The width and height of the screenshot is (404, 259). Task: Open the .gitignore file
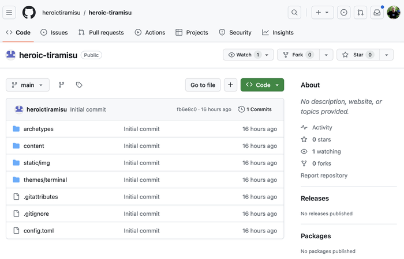pos(36,214)
